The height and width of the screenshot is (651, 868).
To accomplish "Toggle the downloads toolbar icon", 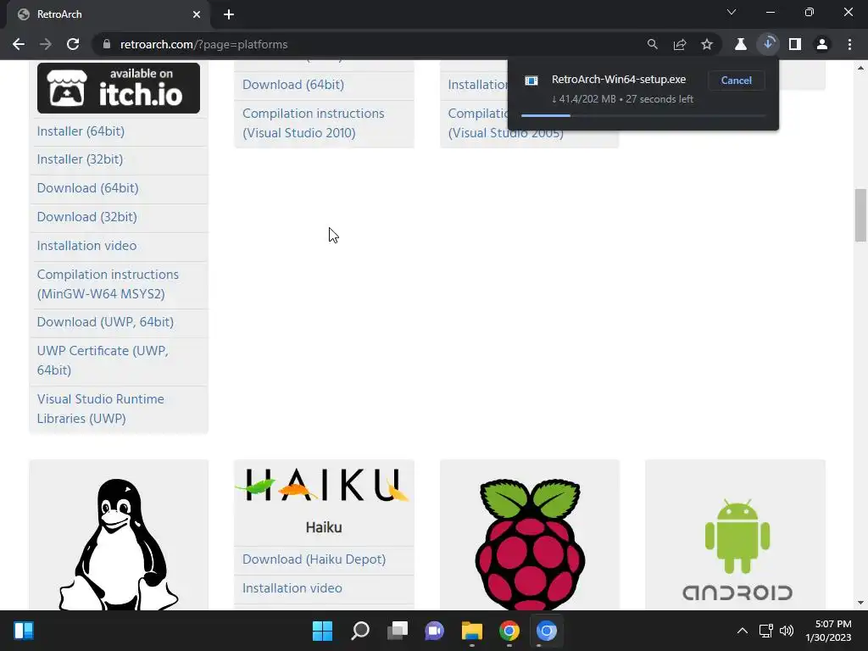I will point(768,44).
